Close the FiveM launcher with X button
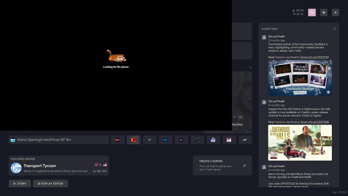Viewport: 348px width, 196px height. pyautogui.click(x=335, y=13)
